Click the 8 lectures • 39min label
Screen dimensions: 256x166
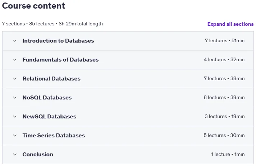224,97
